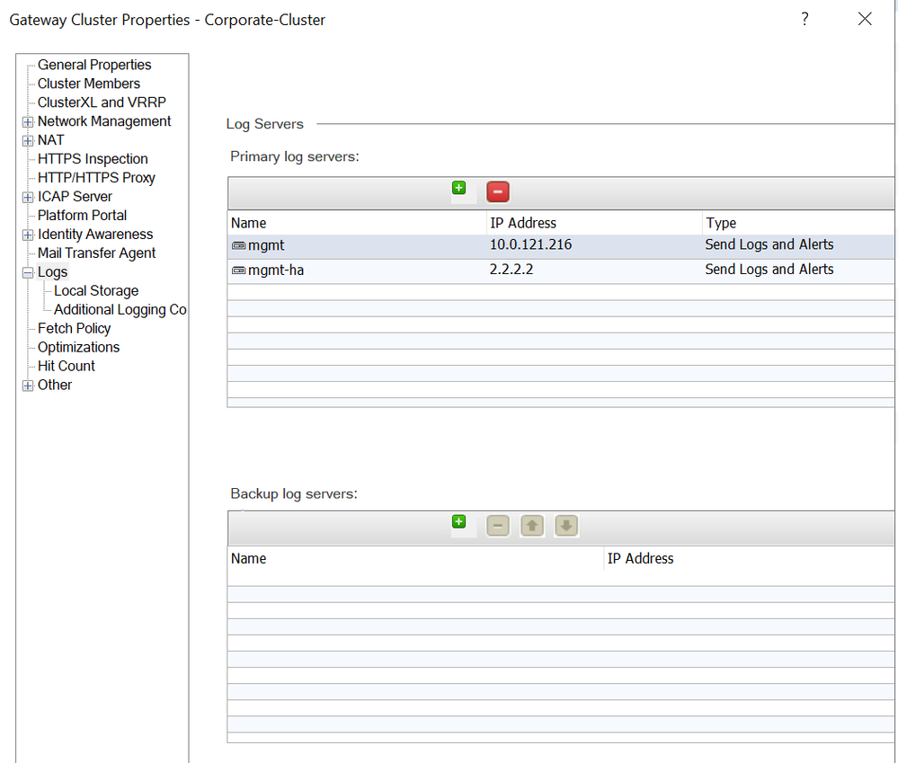The height and width of the screenshot is (763, 898).
Task: Open the Optimizations page
Action: 79,348
